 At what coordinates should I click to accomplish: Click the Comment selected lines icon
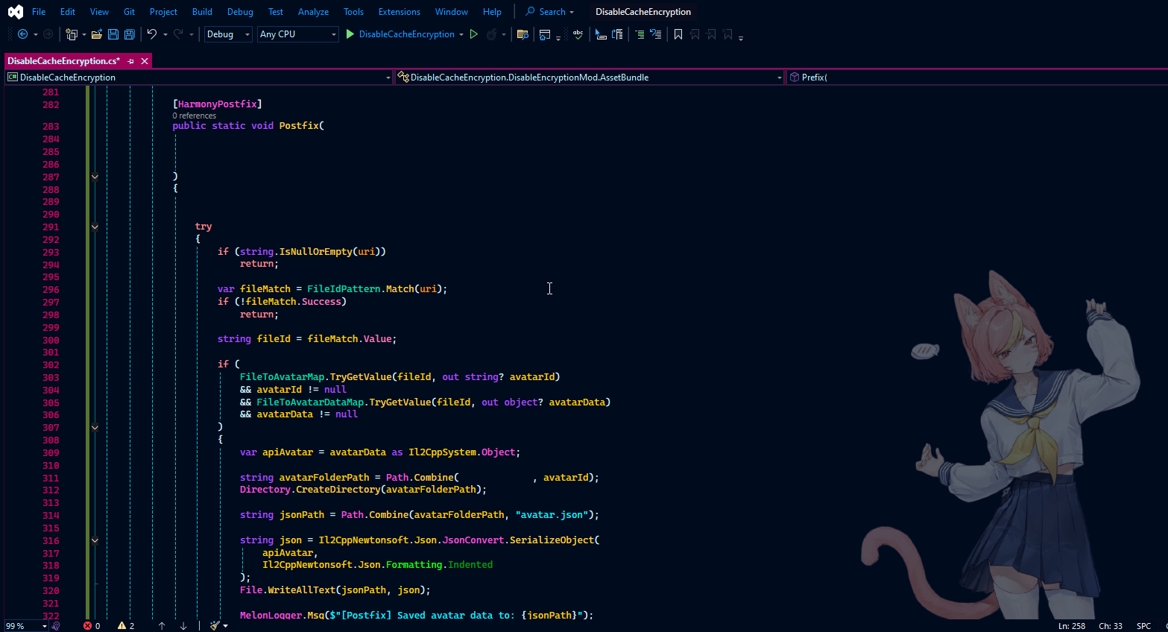point(640,34)
